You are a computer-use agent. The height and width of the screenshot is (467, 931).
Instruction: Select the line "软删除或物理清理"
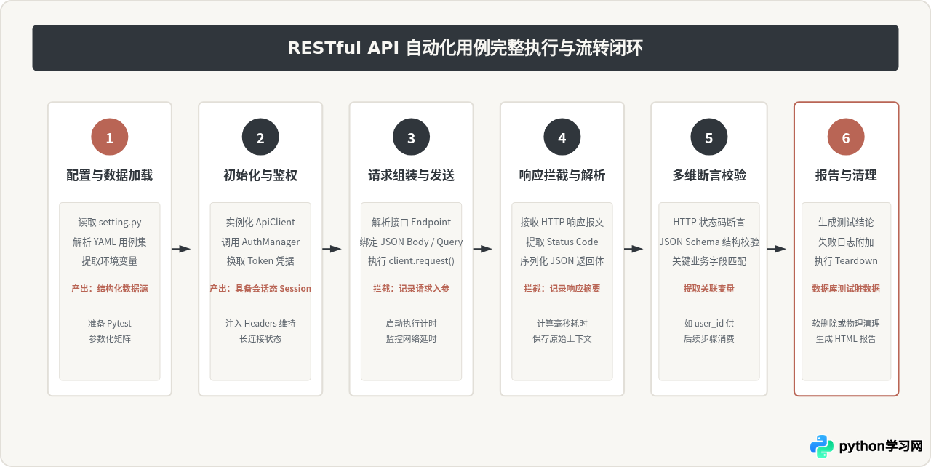click(x=846, y=324)
